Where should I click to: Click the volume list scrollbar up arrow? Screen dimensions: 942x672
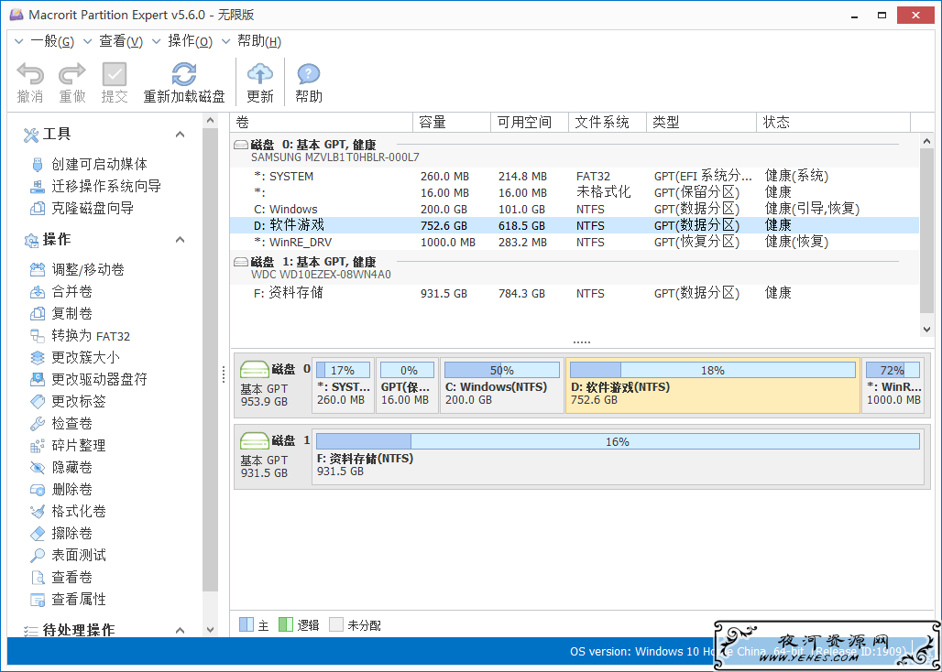(926, 142)
